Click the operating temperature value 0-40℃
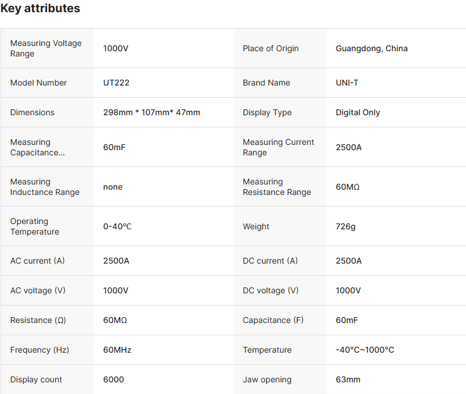The height and width of the screenshot is (394, 466). pyautogui.click(x=117, y=226)
